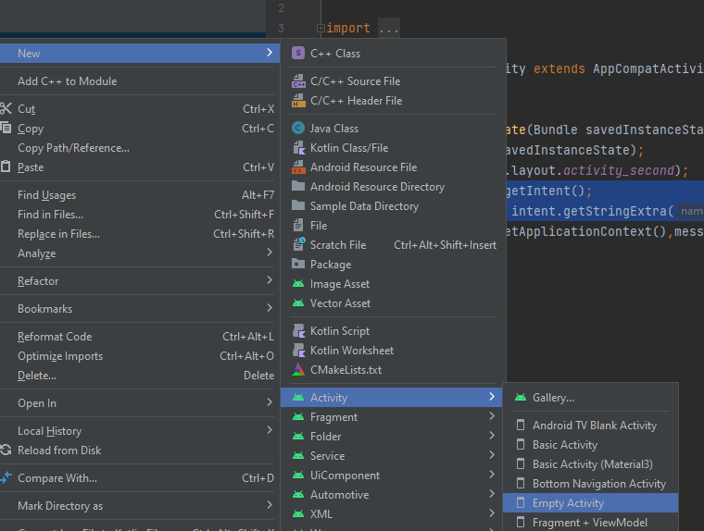
Task: Select the Kotlin Class/File icon
Action: tap(298, 148)
